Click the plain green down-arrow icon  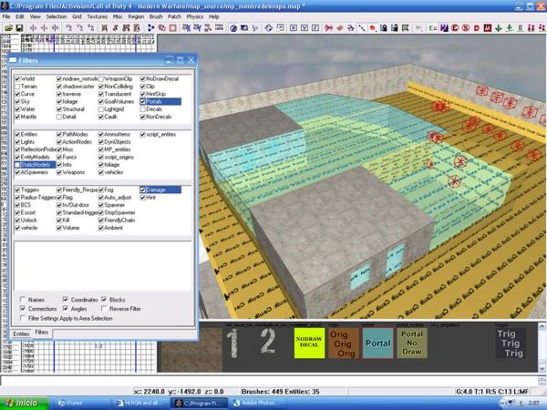click(499, 28)
